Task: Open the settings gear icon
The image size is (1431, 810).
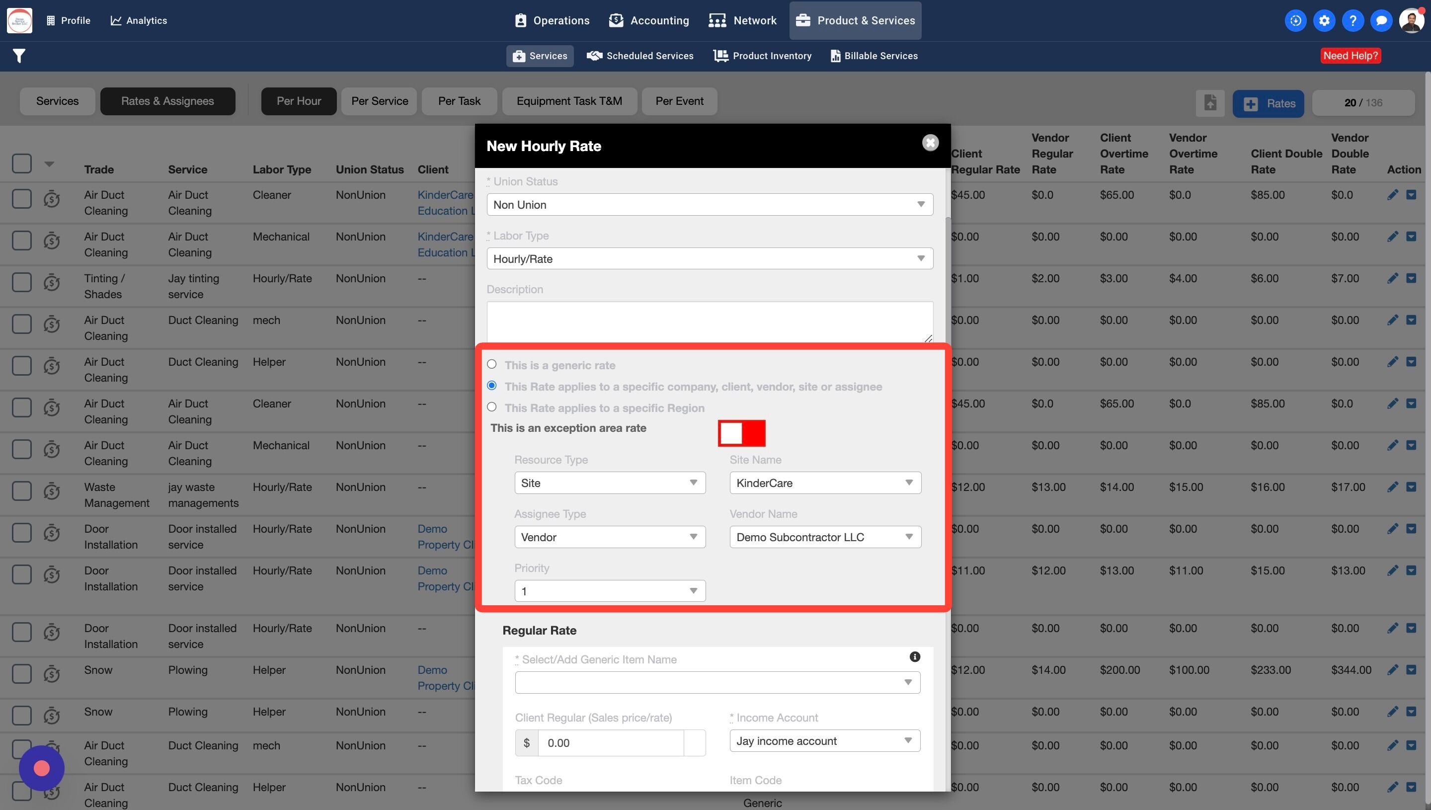Action: pos(1324,20)
